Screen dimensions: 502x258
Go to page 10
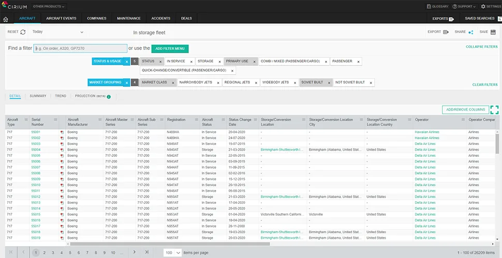pyautogui.click(x=113, y=252)
